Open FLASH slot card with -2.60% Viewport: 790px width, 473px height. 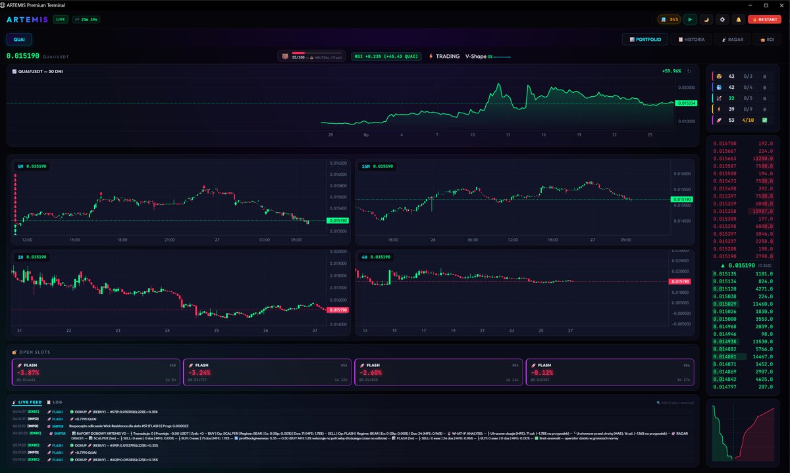pyautogui.click(x=438, y=372)
